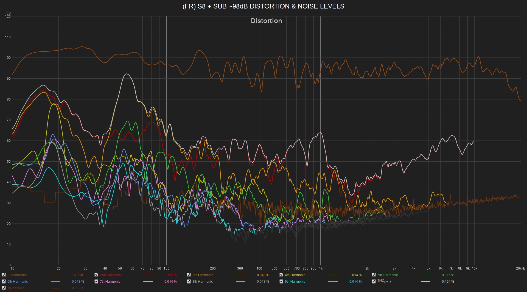Click the chart title mentioning S8 + SUB
Viewport: 527px width, 292px height.
pyautogui.click(x=263, y=6)
